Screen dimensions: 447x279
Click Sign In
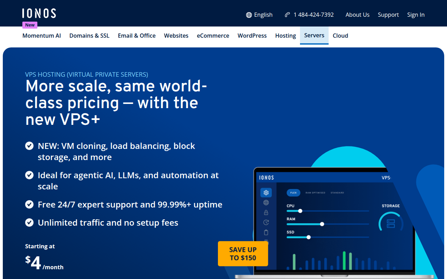pyautogui.click(x=416, y=15)
